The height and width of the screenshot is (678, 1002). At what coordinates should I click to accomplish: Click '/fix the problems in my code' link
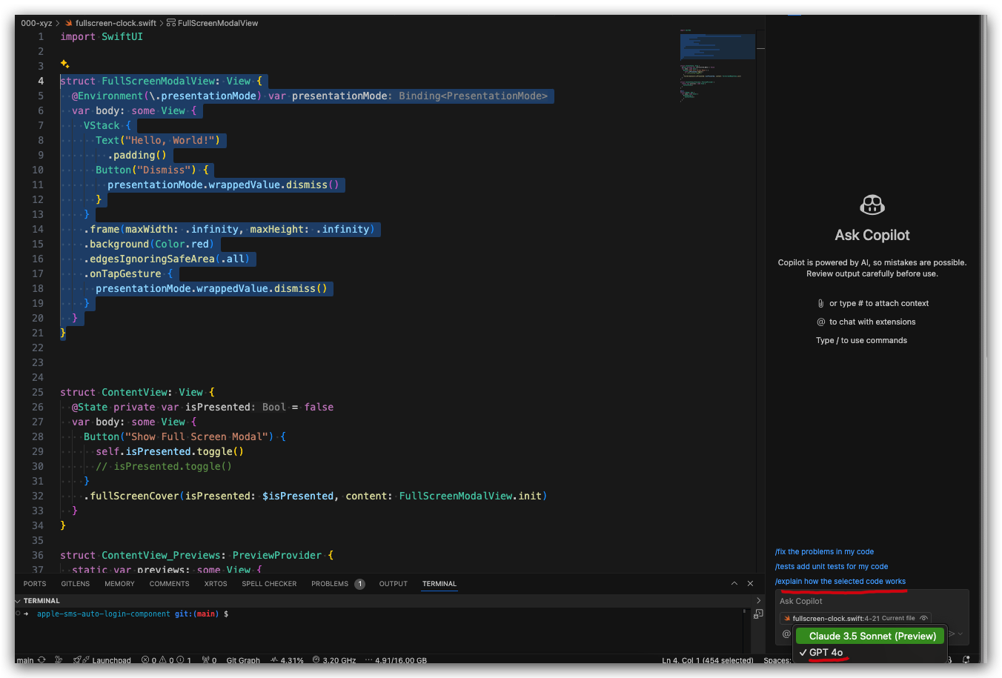pyautogui.click(x=824, y=551)
